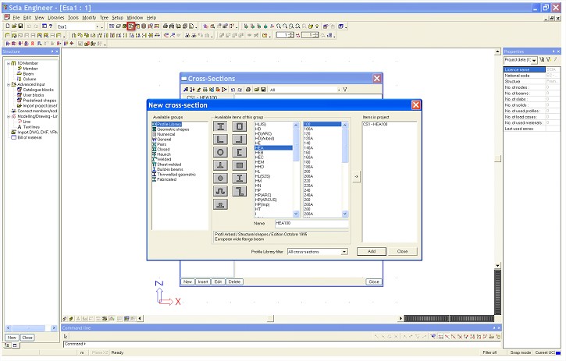
Task: Open the Esa1 project dropdown in toolbar
Action: point(99,26)
